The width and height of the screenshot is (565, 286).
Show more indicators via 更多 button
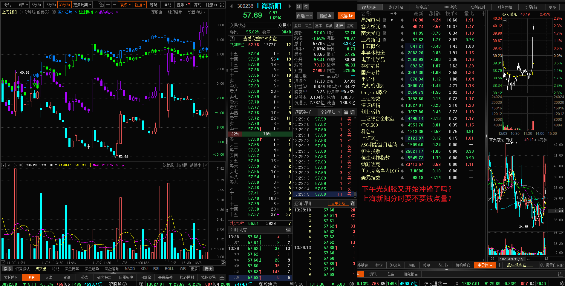[194, 269]
